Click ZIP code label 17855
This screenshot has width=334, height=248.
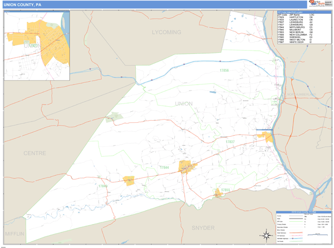(x=225, y=190)
